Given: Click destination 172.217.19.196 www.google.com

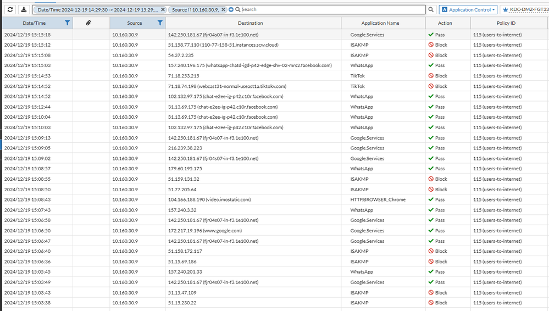Looking at the screenshot, I should tap(205, 231).
